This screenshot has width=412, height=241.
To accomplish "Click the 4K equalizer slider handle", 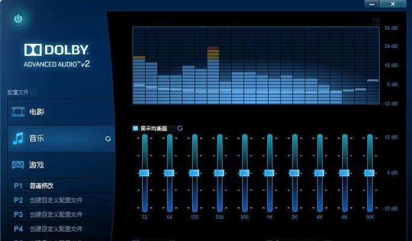I will click(319, 173).
